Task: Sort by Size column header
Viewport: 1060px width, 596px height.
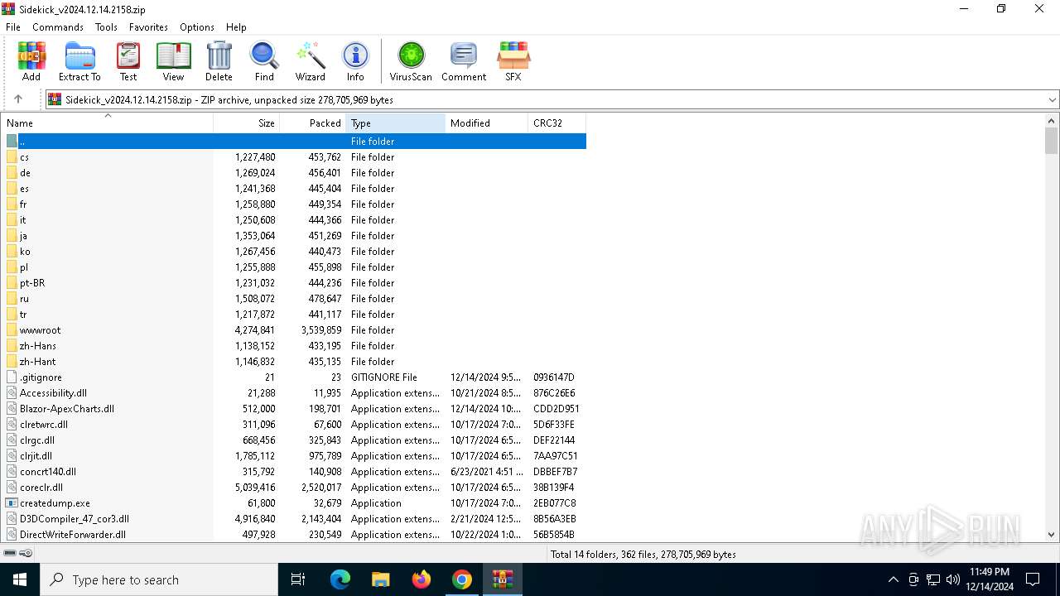Action: (x=247, y=123)
